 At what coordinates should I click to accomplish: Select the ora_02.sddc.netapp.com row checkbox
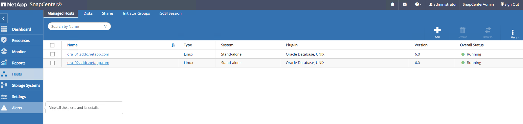52,63
